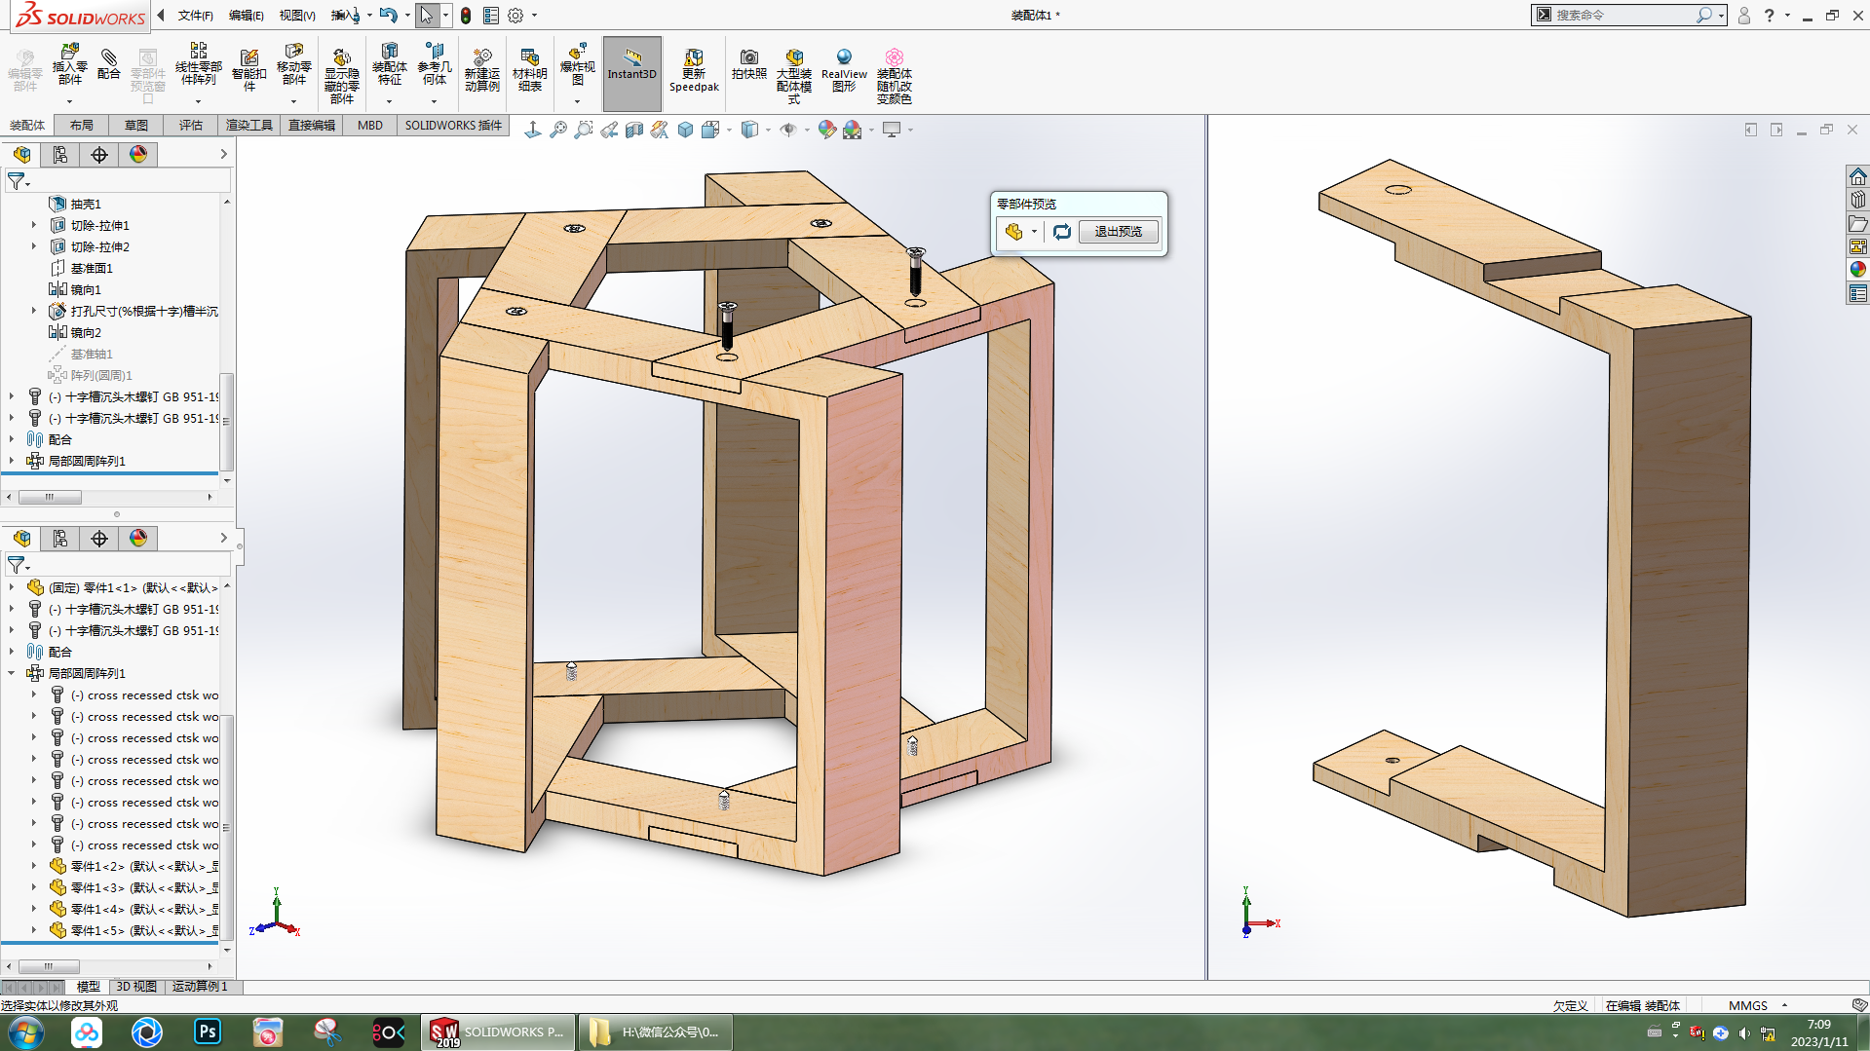Click the upper tree horizontal scrollbar thumb

pyautogui.click(x=50, y=497)
